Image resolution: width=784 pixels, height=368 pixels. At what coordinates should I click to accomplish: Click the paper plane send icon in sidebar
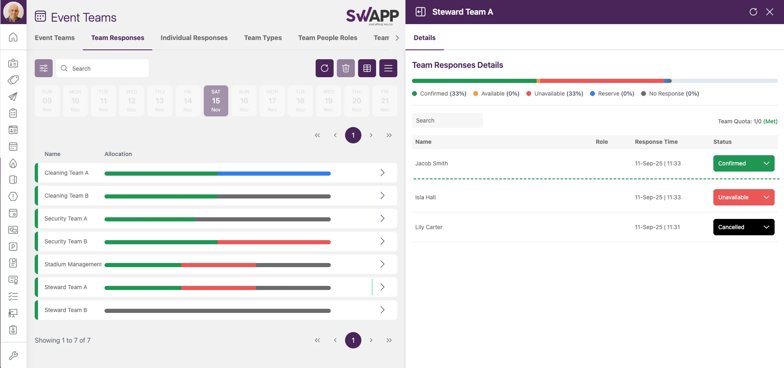point(13,97)
